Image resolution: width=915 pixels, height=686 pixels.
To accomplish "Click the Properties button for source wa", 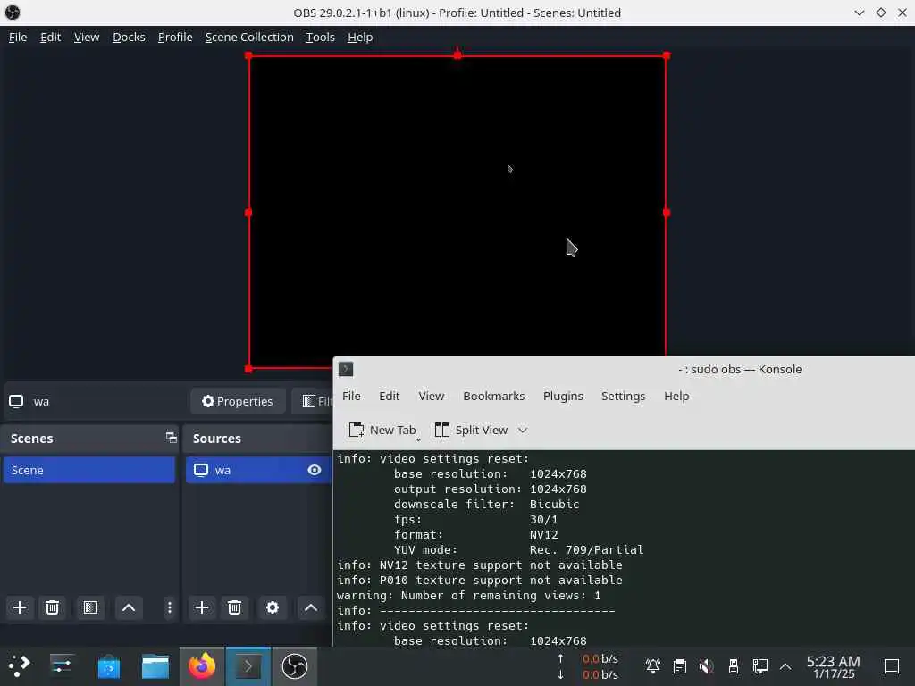I will click(x=238, y=401).
